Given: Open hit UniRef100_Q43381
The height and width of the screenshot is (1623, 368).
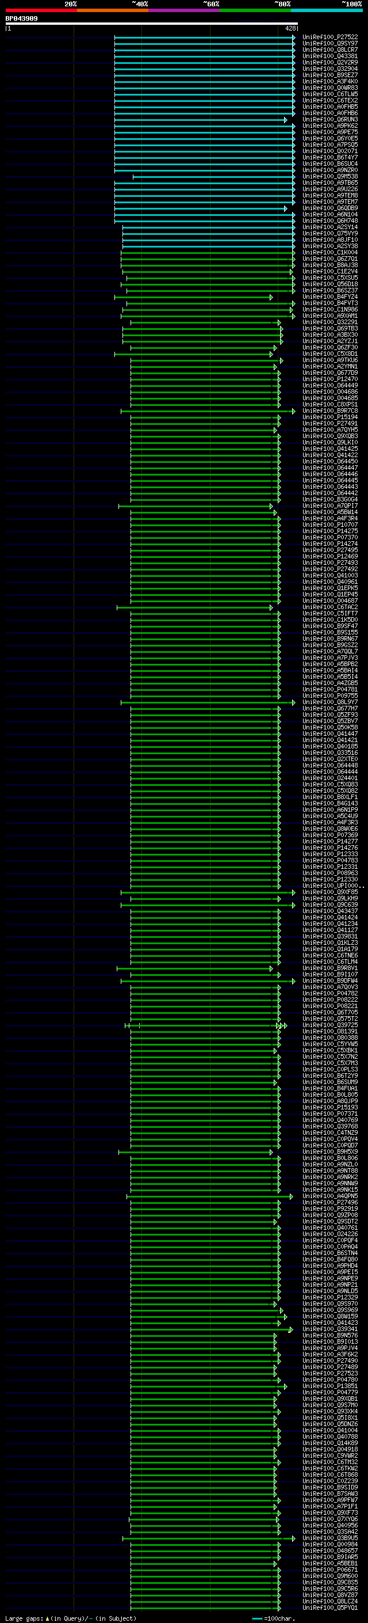Looking at the screenshot, I should click(x=329, y=56).
